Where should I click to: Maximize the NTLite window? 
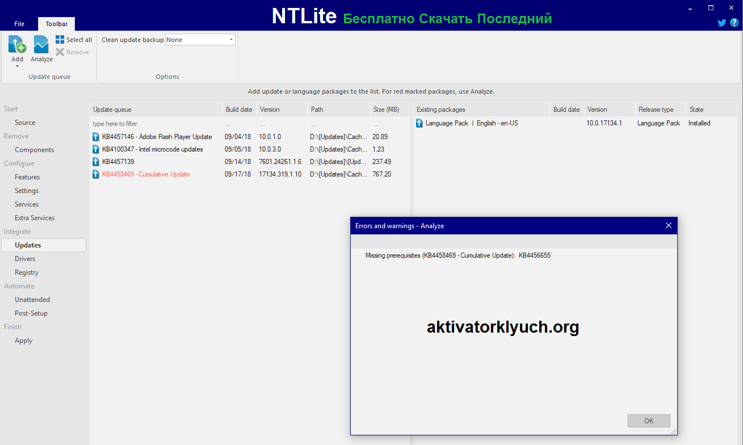pos(711,7)
